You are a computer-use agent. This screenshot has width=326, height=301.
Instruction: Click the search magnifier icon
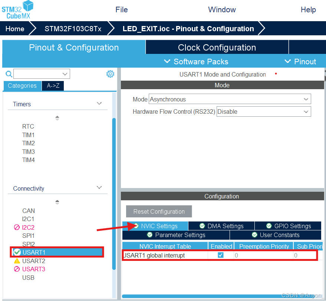[9, 74]
